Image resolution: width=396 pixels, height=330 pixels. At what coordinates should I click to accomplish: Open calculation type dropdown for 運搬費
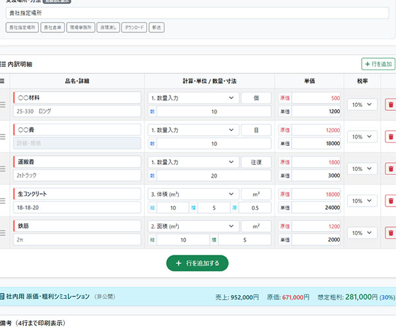193,162
